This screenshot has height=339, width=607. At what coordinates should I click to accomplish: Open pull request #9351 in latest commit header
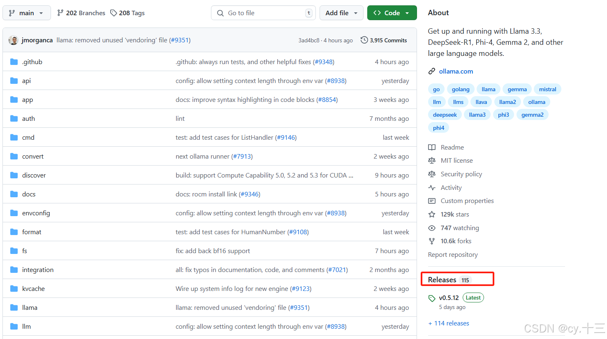pyautogui.click(x=180, y=40)
